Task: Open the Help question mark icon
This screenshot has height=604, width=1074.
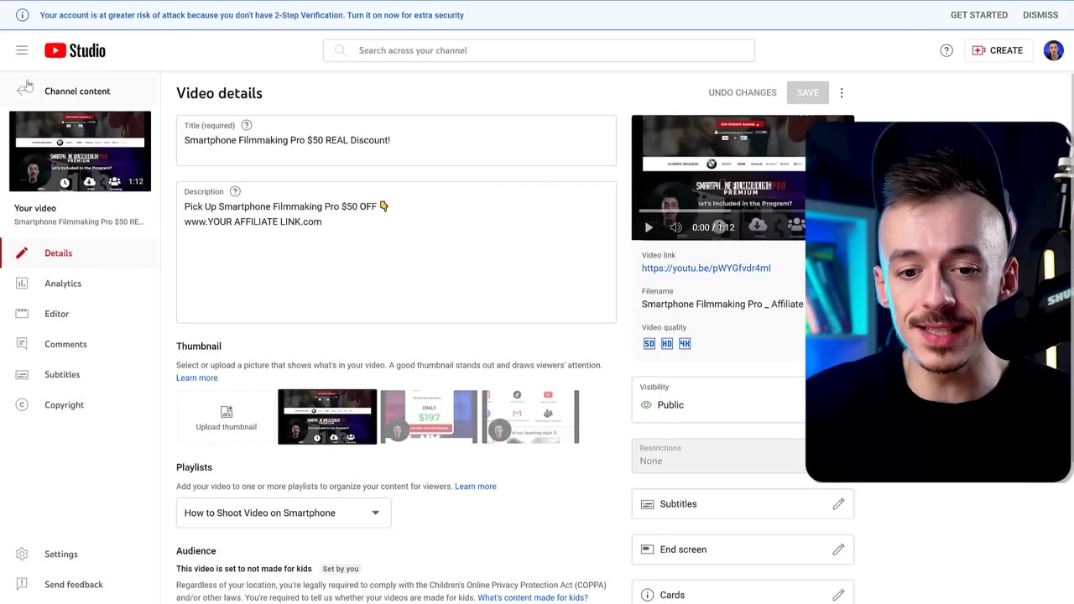Action: click(x=946, y=50)
